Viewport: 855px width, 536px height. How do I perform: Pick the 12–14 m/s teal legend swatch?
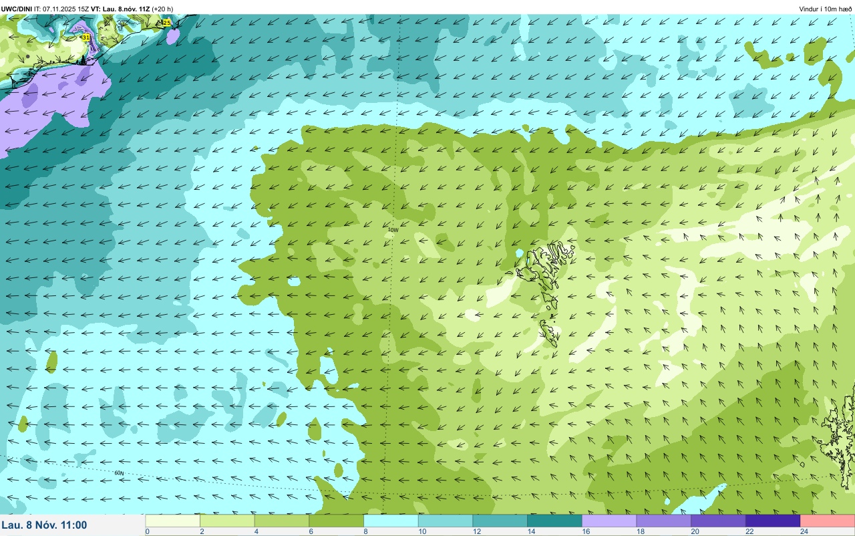click(500, 520)
